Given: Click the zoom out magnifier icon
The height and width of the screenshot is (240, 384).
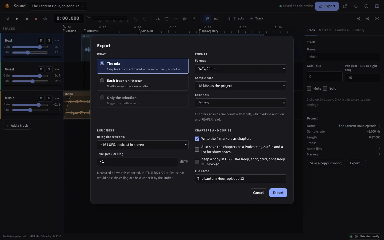Looking at the screenshot, I should click(x=359, y=19).
